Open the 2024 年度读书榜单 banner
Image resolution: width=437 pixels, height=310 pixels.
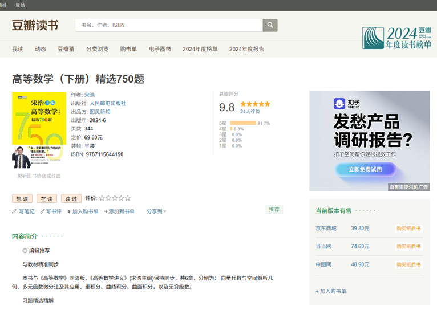point(396,38)
